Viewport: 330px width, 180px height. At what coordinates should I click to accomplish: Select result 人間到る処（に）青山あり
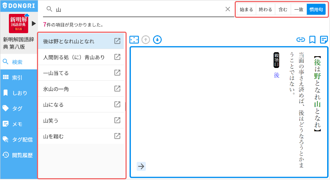click(x=81, y=57)
